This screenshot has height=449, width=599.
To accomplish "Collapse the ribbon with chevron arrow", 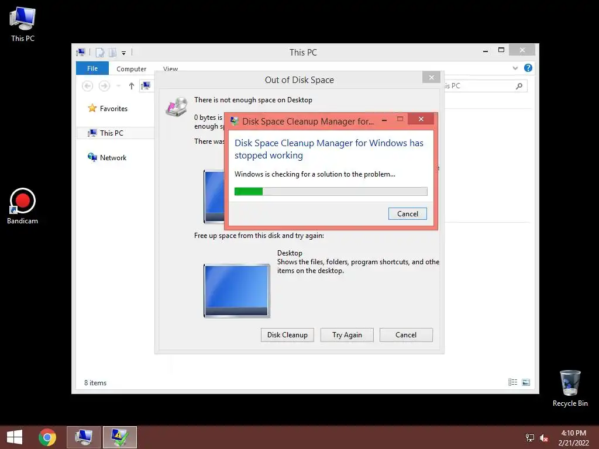I will point(515,68).
